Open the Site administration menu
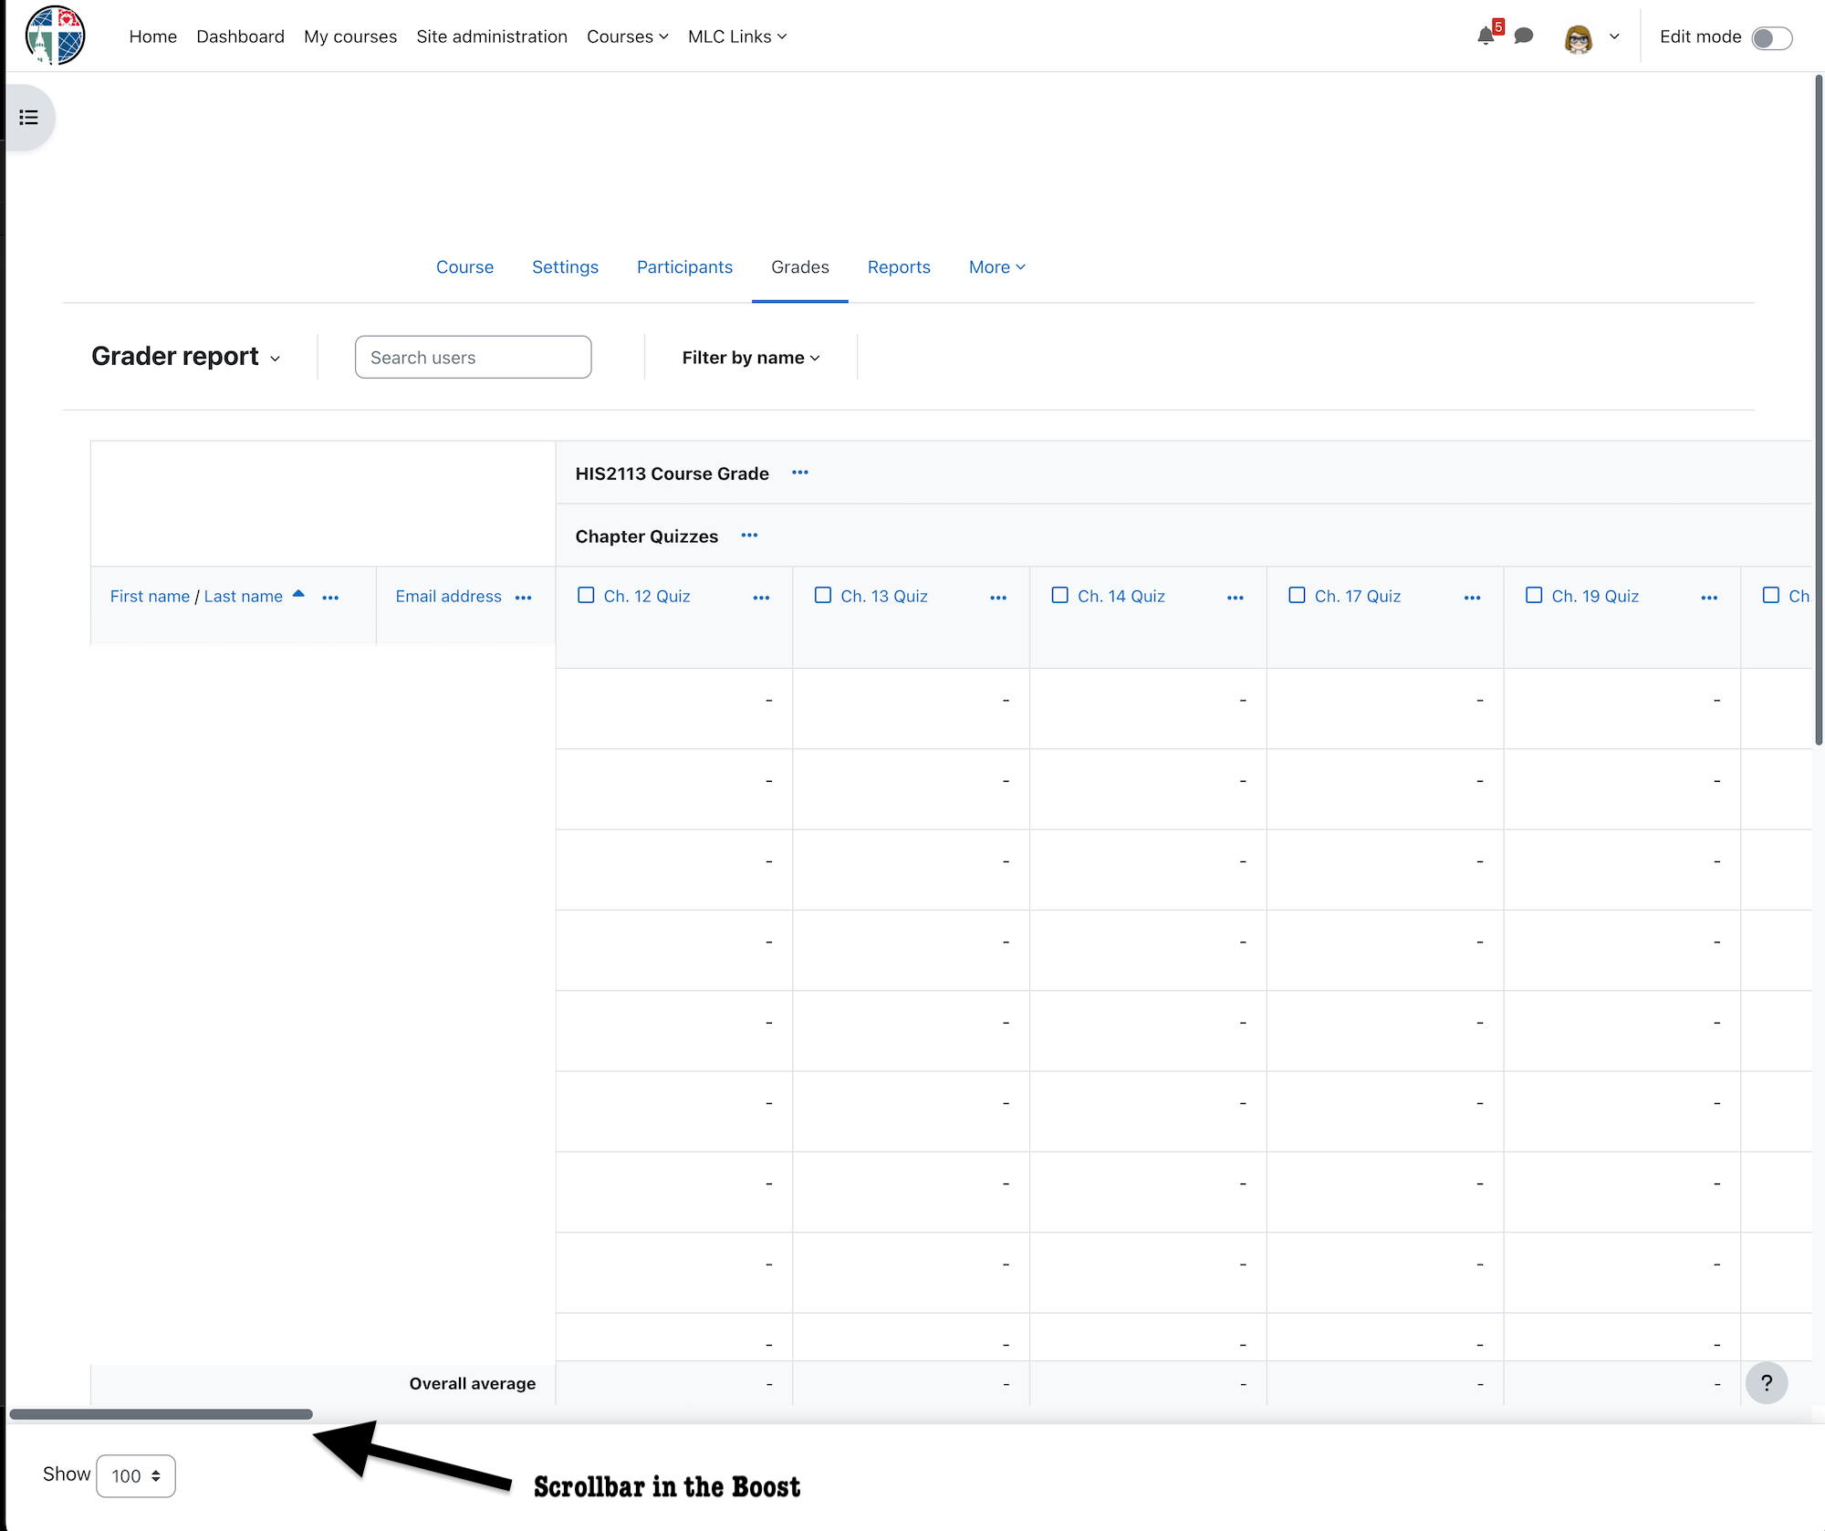Viewport: 1825px width, 1531px height. (492, 36)
